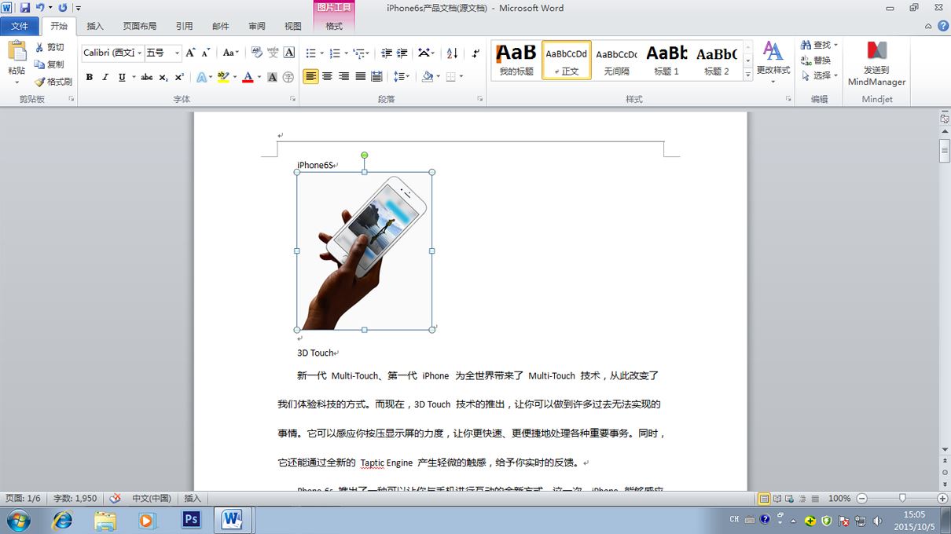Click the Save icon in Quick Access Toolbar
This screenshot has height=534, width=951.
(25, 8)
